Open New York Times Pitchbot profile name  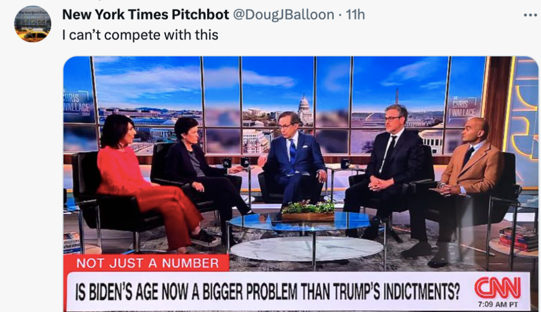[x=146, y=14]
